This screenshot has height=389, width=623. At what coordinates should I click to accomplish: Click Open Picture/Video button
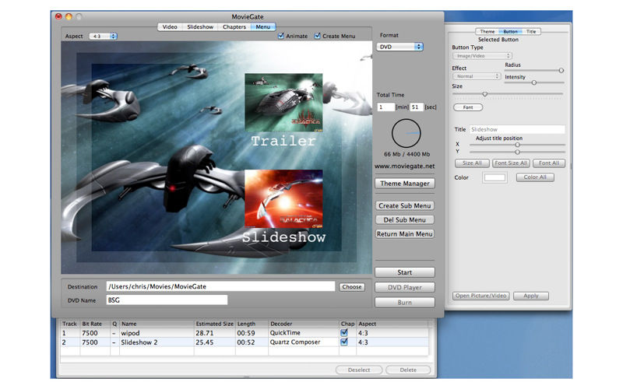pyautogui.click(x=480, y=296)
